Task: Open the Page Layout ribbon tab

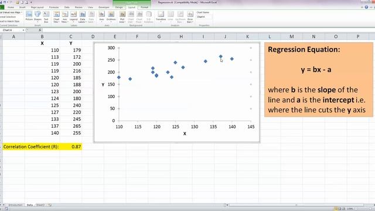Action: tap(37, 7)
